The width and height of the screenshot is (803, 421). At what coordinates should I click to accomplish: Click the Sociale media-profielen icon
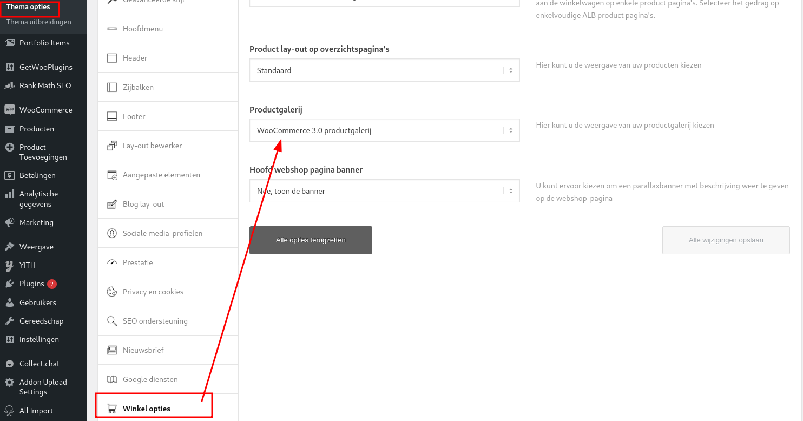point(112,233)
